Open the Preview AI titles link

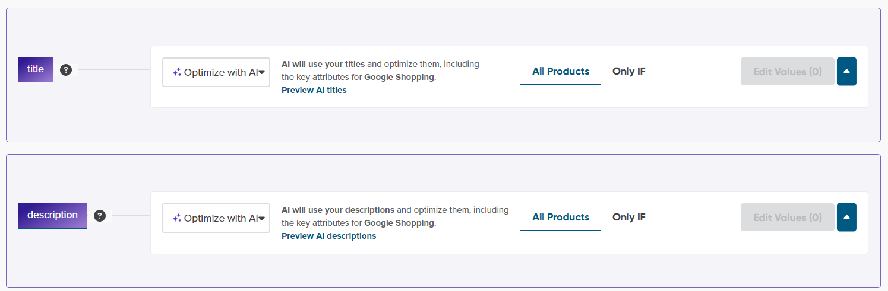314,90
